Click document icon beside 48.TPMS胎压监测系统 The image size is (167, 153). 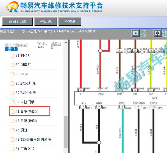coord(13,140)
